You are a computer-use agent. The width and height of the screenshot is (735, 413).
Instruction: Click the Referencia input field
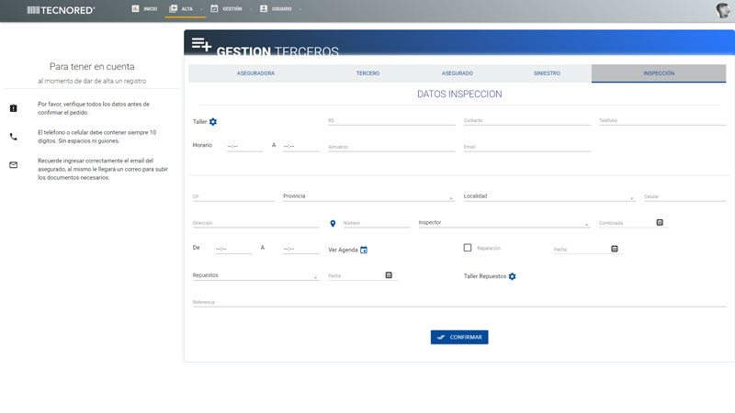point(458,302)
